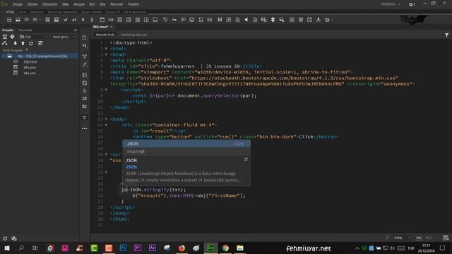Insert an ordered list (ol)
The height and width of the screenshot is (254, 452).
click(x=74, y=20)
